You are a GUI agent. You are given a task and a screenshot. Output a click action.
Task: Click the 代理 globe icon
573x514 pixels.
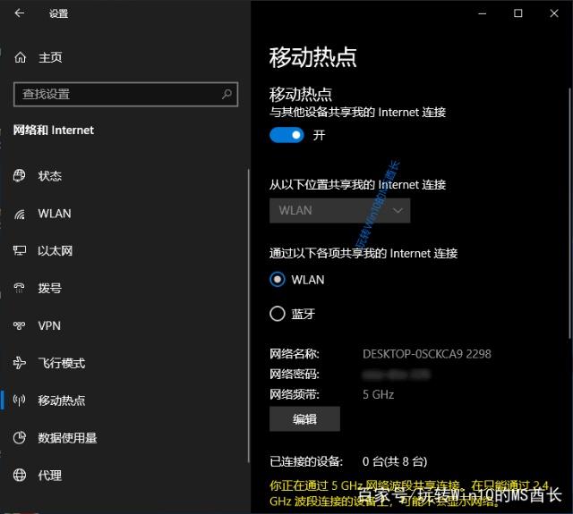(20, 475)
